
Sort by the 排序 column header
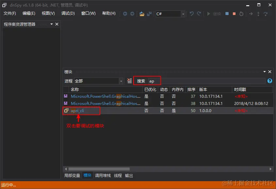(191, 90)
